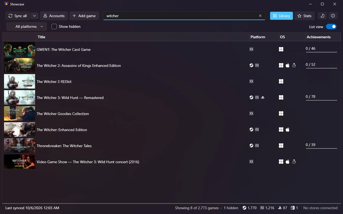Open the Thronebreaker cover thumbnail
The width and height of the screenshot is (343, 214).
coord(20,146)
